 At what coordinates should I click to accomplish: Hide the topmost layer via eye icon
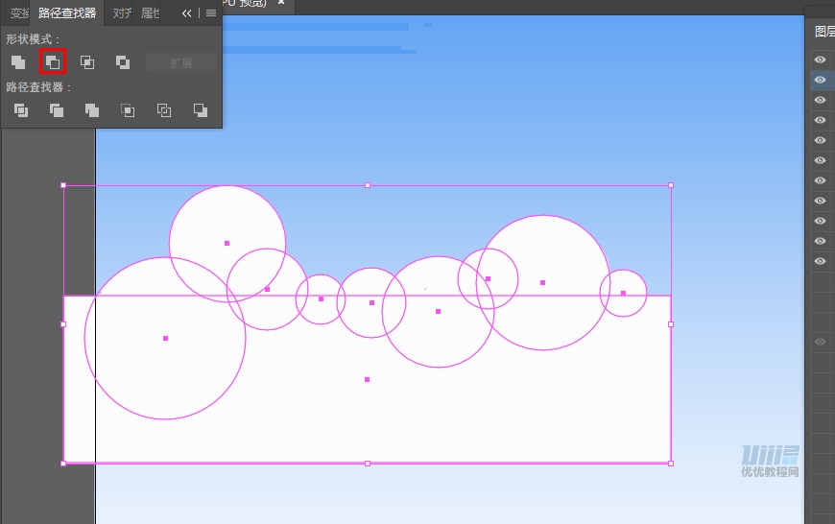820,60
